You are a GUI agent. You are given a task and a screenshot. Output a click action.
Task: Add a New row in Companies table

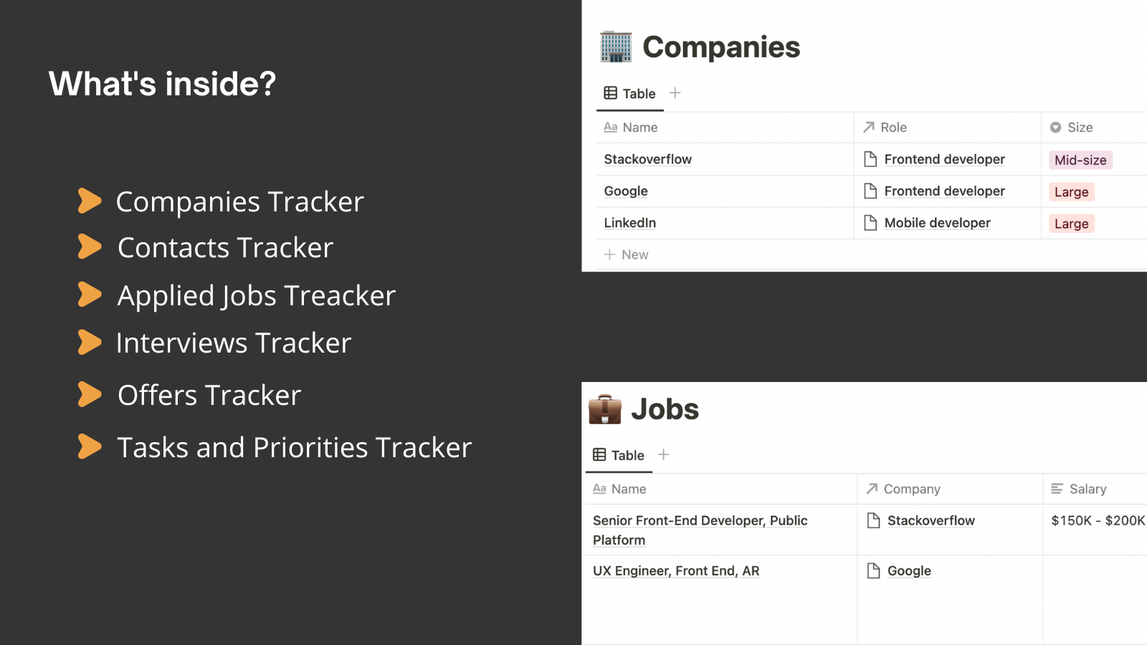click(627, 254)
